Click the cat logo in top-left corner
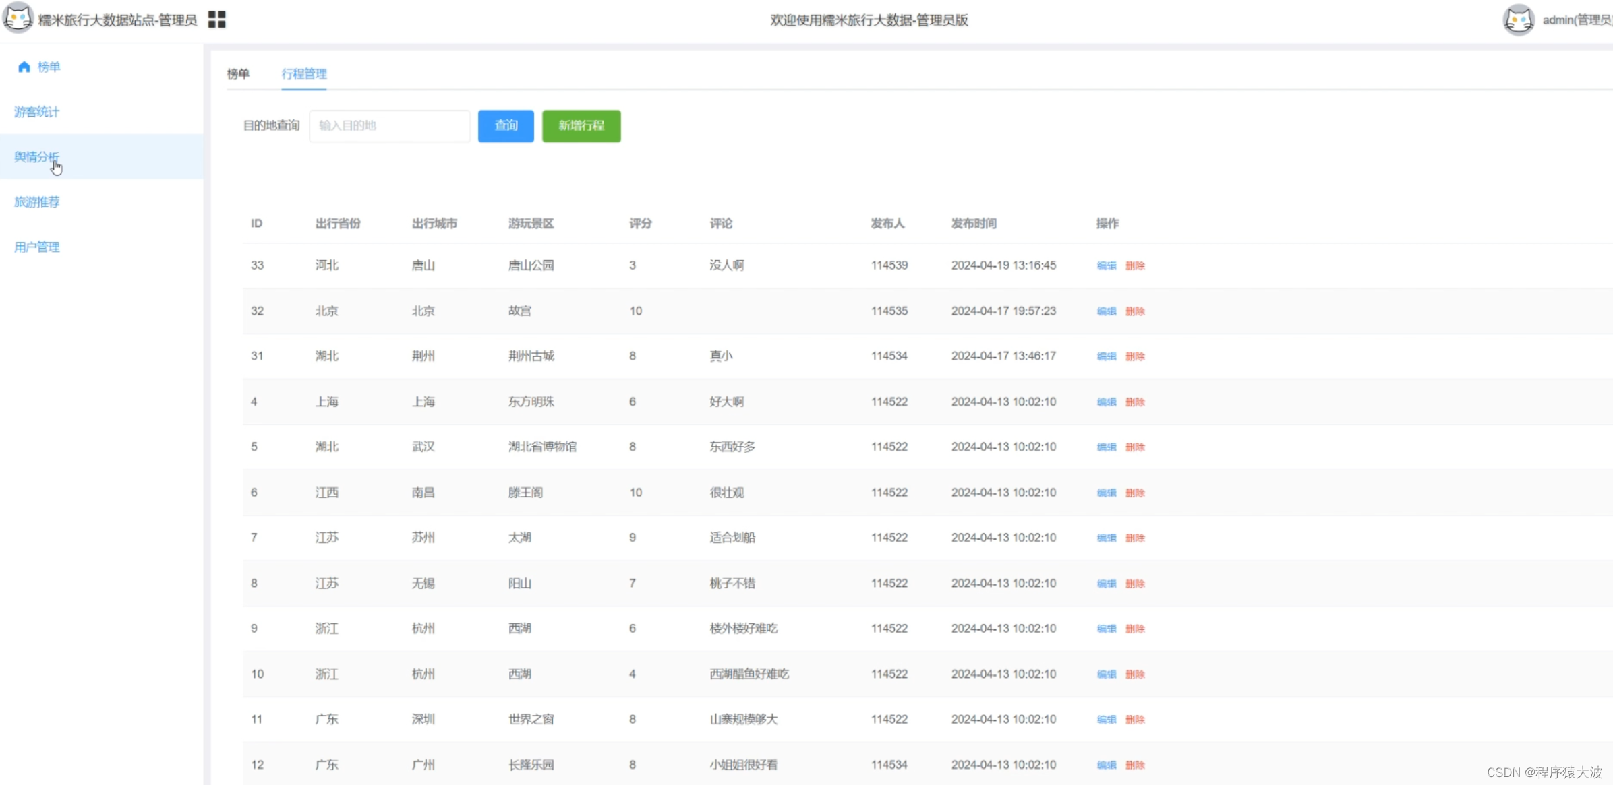The image size is (1613, 785). [18, 18]
